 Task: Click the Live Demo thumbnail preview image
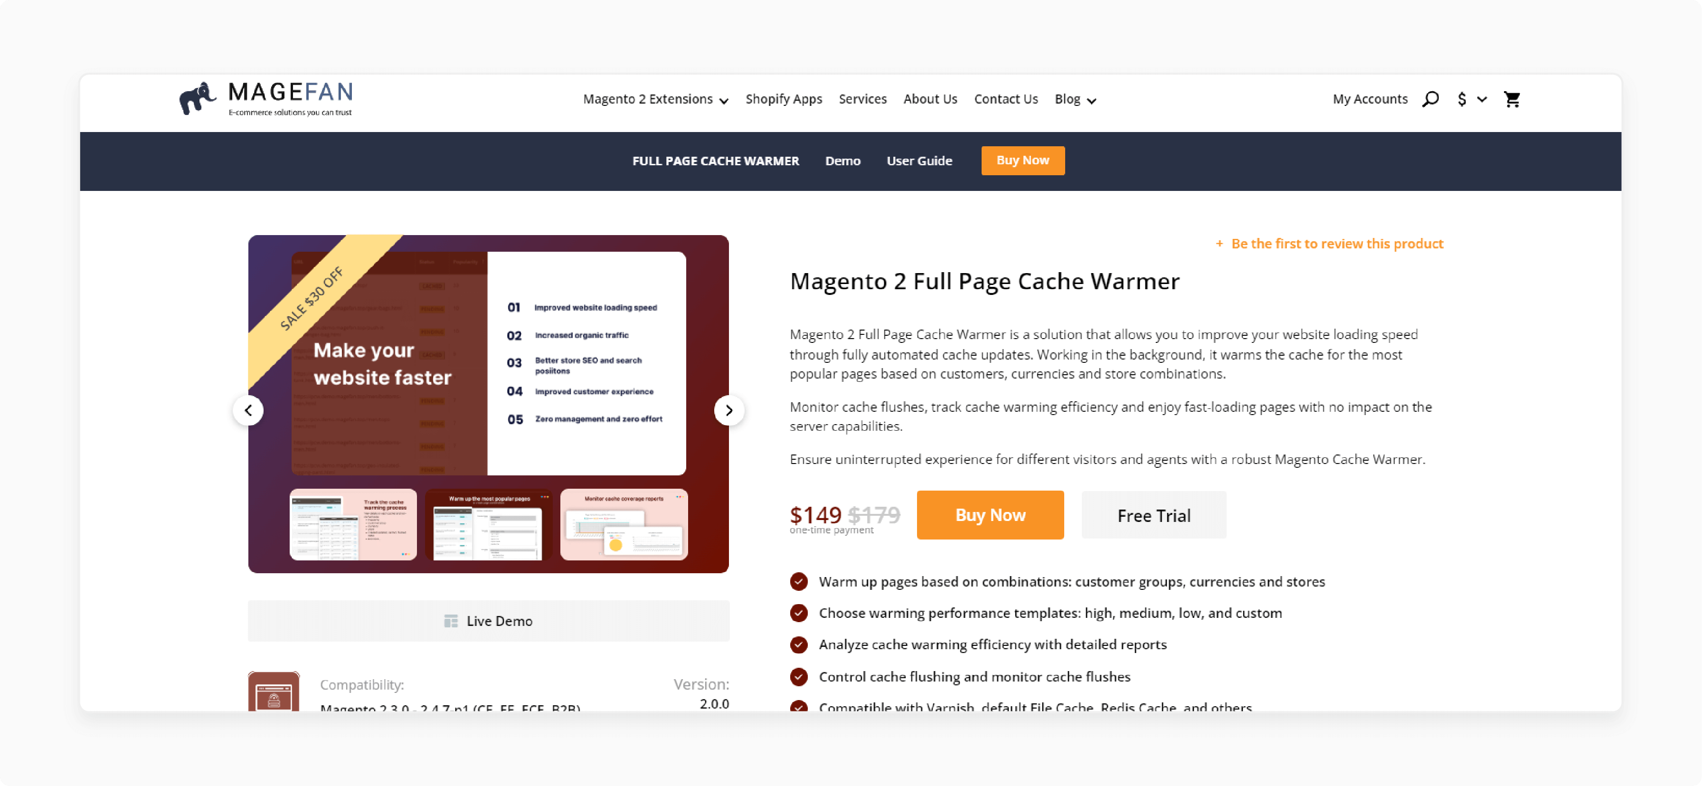pos(451,620)
